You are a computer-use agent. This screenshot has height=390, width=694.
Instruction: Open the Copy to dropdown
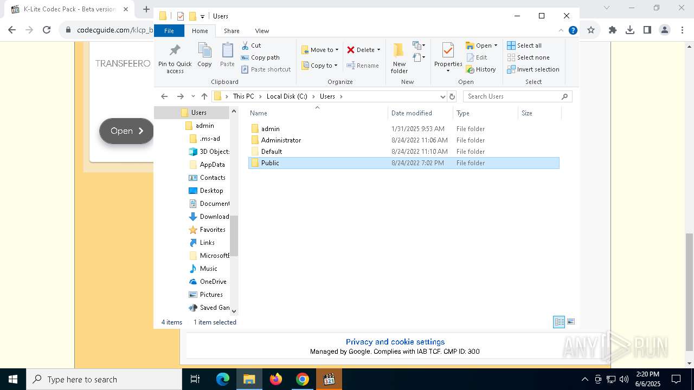[x=319, y=66]
